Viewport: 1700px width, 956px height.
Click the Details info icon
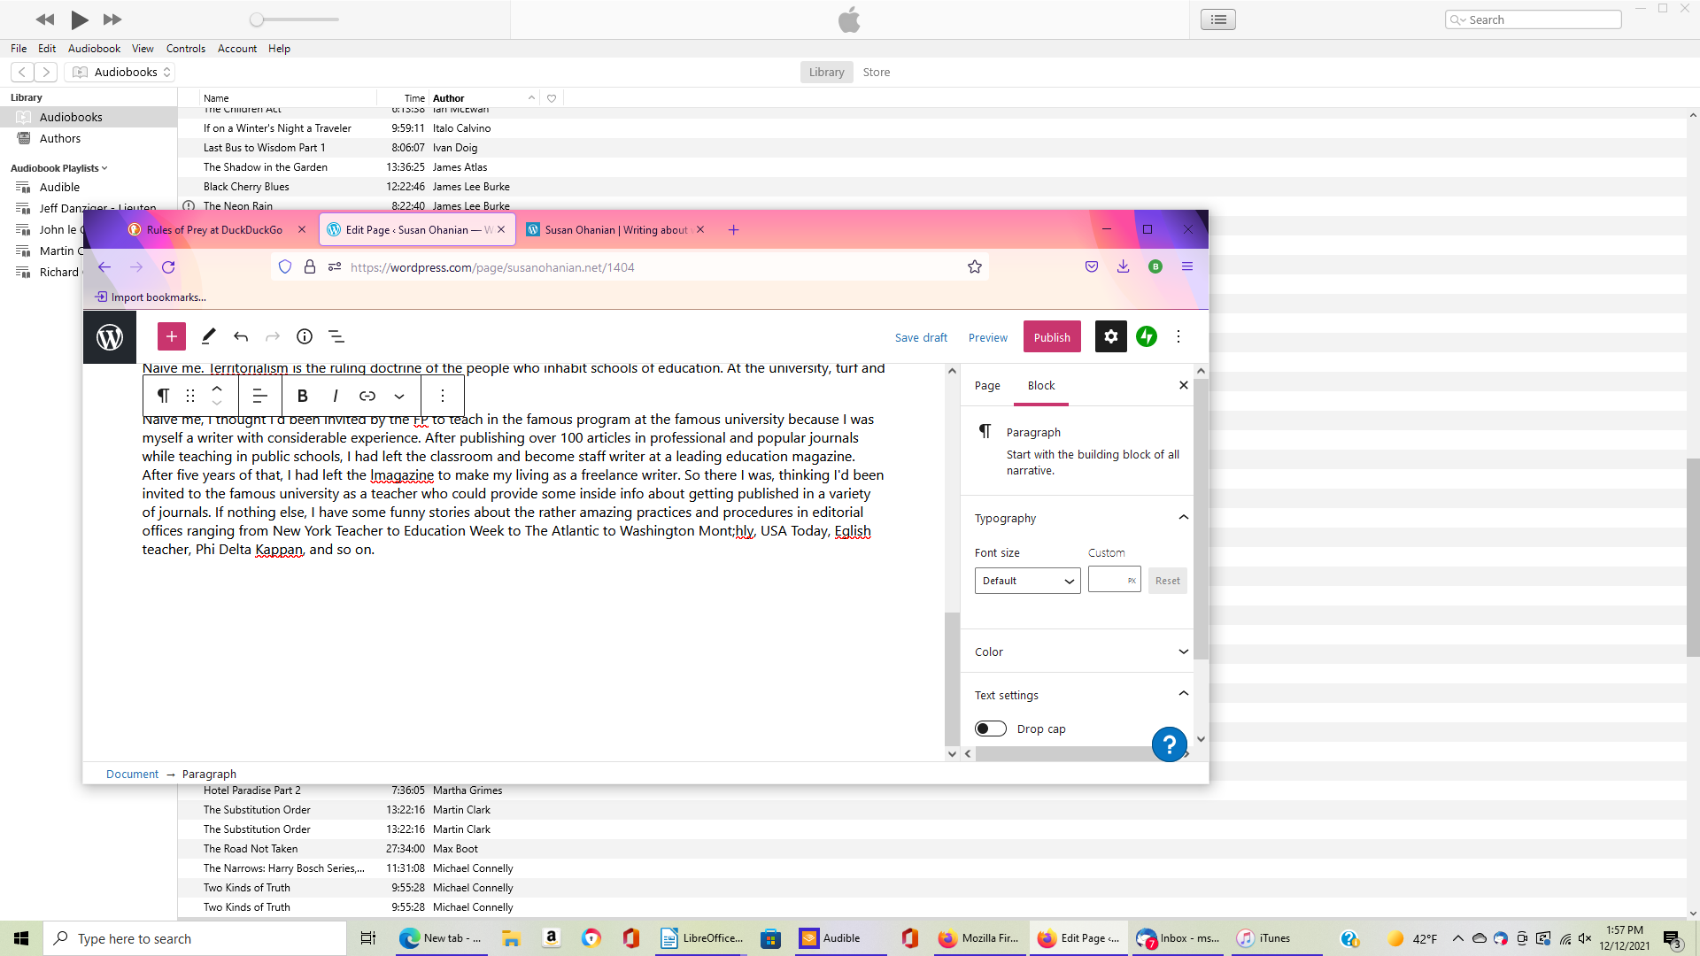[x=305, y=336]
